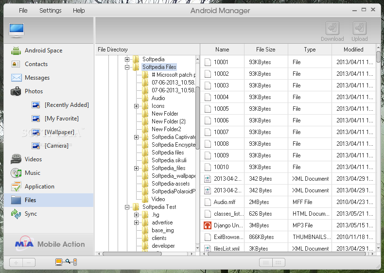This screenshot has width=384, height=273.
Task: Expand the Softpedia folder node
Action: (127, 59)
